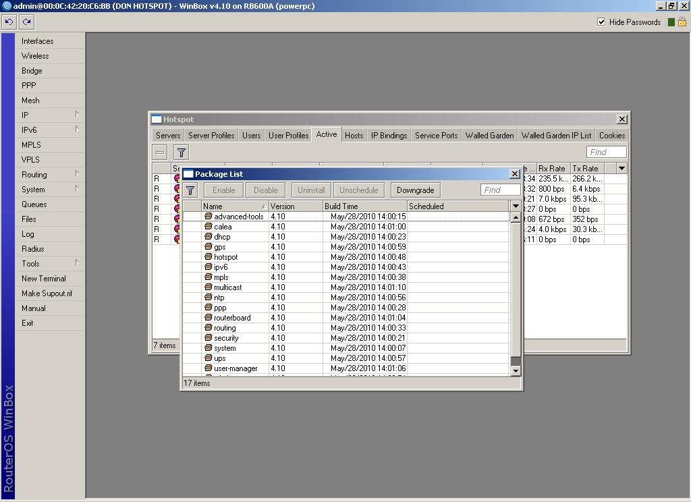Click the Find field in Package List
Screen dimensions: 691x502
coord(500,190)
